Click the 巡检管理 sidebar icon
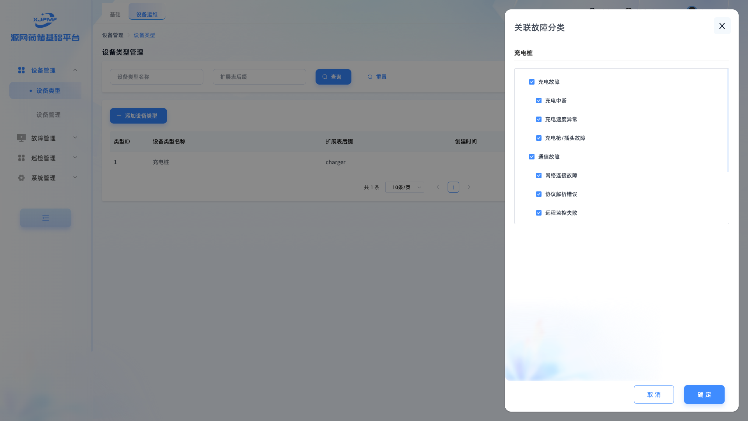The image size is (748, 421). (21, 158)
